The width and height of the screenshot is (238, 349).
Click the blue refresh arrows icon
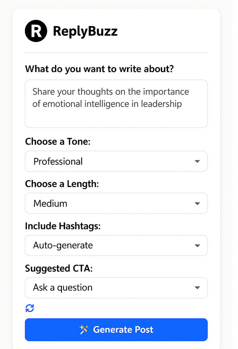pyautogui.click(x=30, y=308)
